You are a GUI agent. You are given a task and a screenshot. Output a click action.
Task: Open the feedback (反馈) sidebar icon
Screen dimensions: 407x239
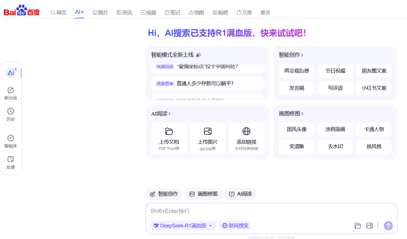pyautogui.click(x=11, y=159)
